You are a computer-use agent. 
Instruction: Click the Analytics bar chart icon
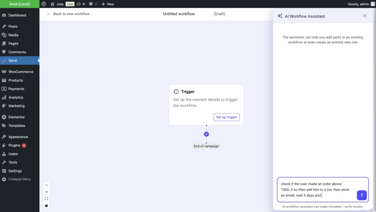[4, 97]
